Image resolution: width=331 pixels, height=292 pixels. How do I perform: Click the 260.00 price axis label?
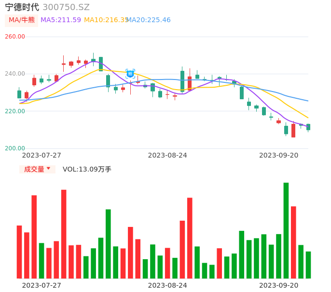click(15, 37)
